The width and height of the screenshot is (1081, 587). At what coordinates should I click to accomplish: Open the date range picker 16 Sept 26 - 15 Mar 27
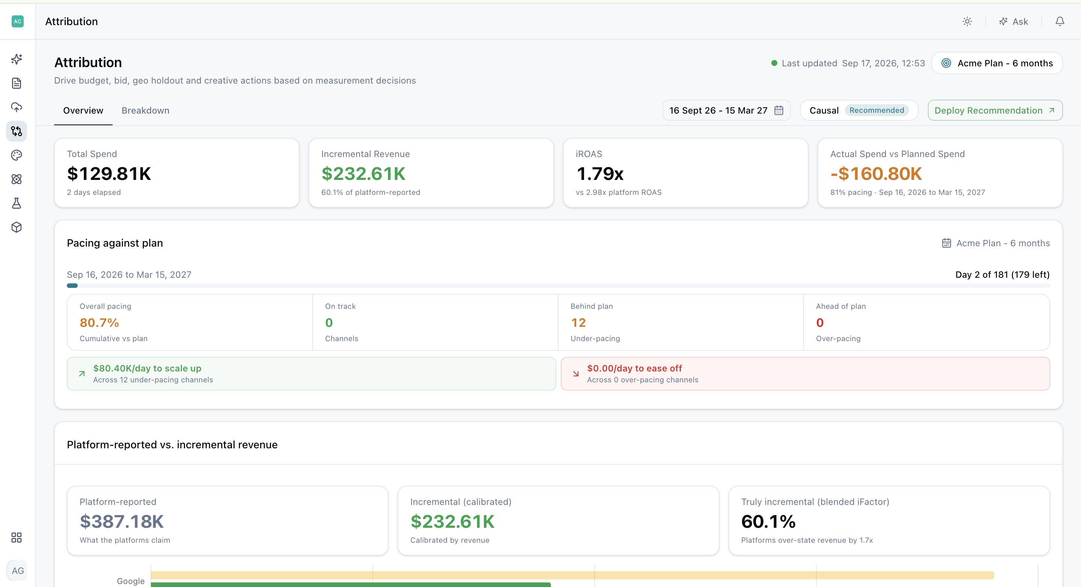[726, 111]
